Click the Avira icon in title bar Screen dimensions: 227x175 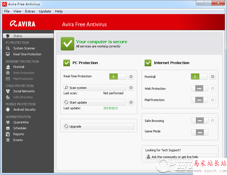point(5,4)
